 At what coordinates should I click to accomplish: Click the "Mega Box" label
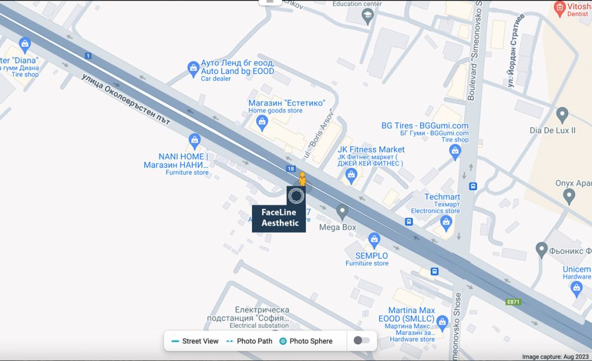coord(338,227)
